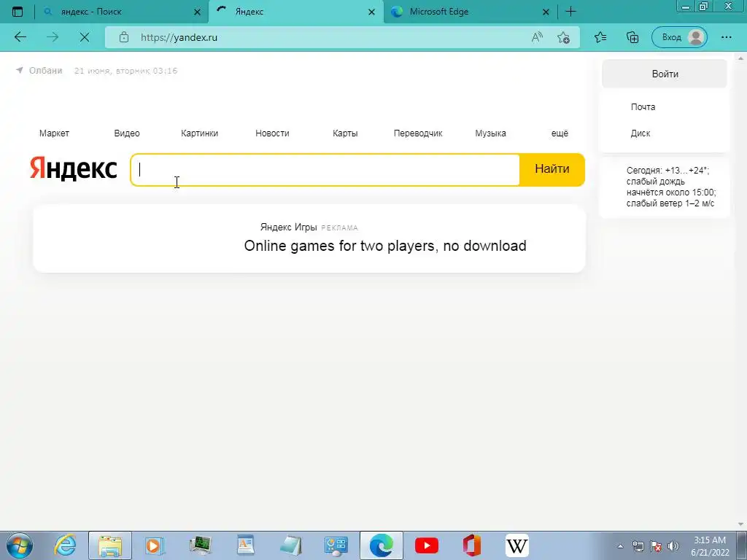Viewport: 747px width, 560px height.
Task: Focus the Yandex search field
Action: [325, 170]
